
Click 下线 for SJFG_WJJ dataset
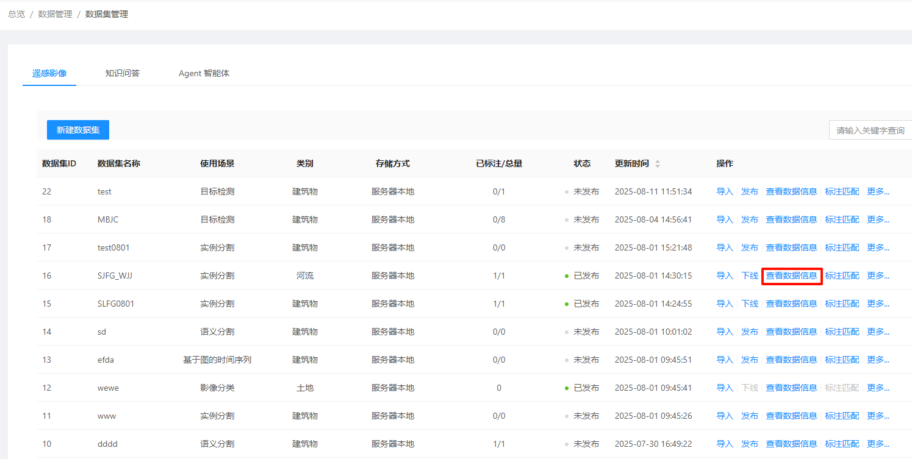[749, 276]
